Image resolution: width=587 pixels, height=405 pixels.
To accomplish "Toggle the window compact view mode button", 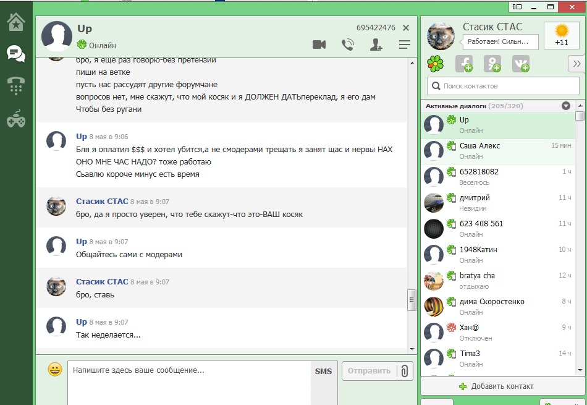I will (517, 7).
